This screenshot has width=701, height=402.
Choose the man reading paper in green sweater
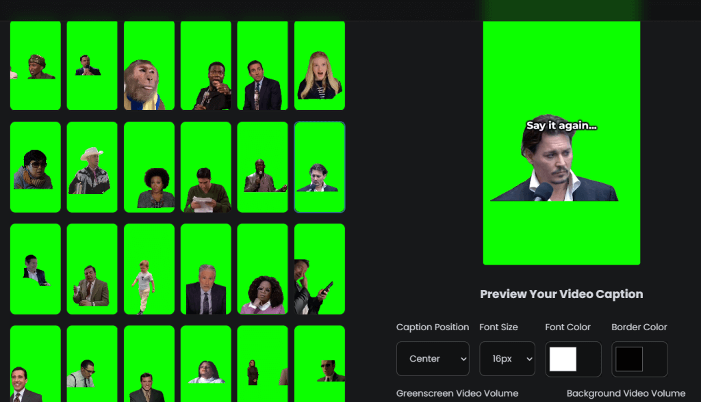[206, 167]
